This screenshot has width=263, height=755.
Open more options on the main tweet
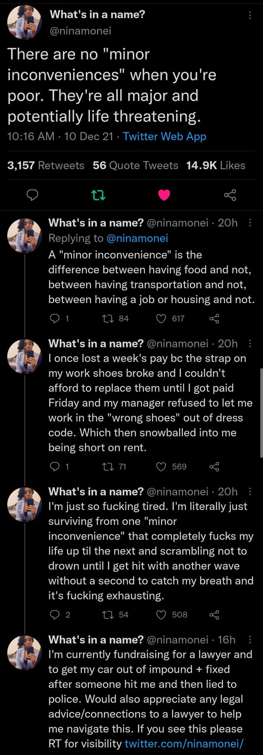(x=250, y=15)
